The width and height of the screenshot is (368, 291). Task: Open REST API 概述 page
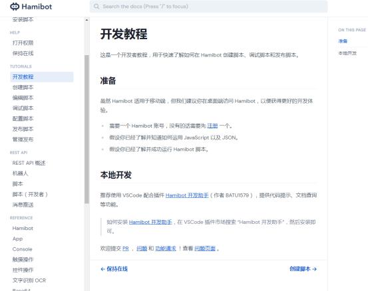[x=29, y=163]
